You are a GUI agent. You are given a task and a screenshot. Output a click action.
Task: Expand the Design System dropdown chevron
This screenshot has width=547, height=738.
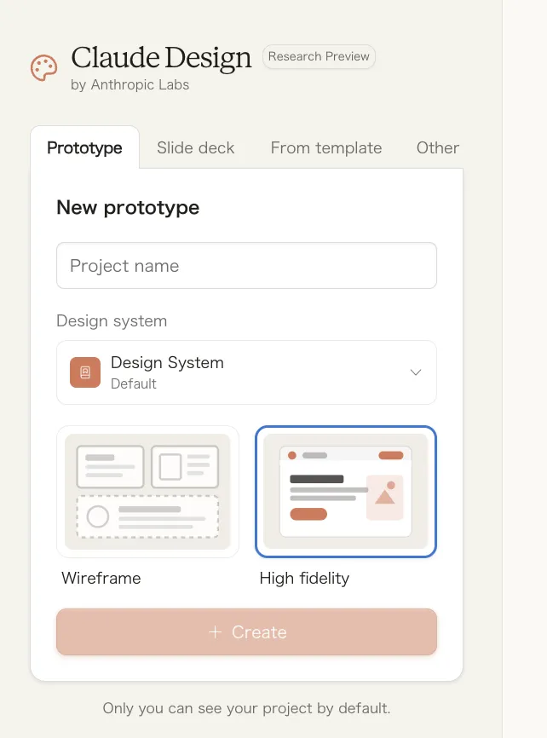click(x=416, y=372)
